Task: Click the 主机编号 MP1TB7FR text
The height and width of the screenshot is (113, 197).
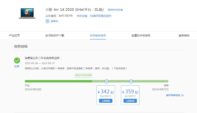Action: click(59, 16)
